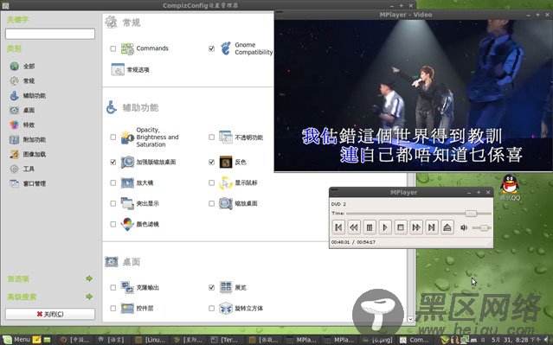Click the yellow notes icon beside Menu

(x=36, y=340)
